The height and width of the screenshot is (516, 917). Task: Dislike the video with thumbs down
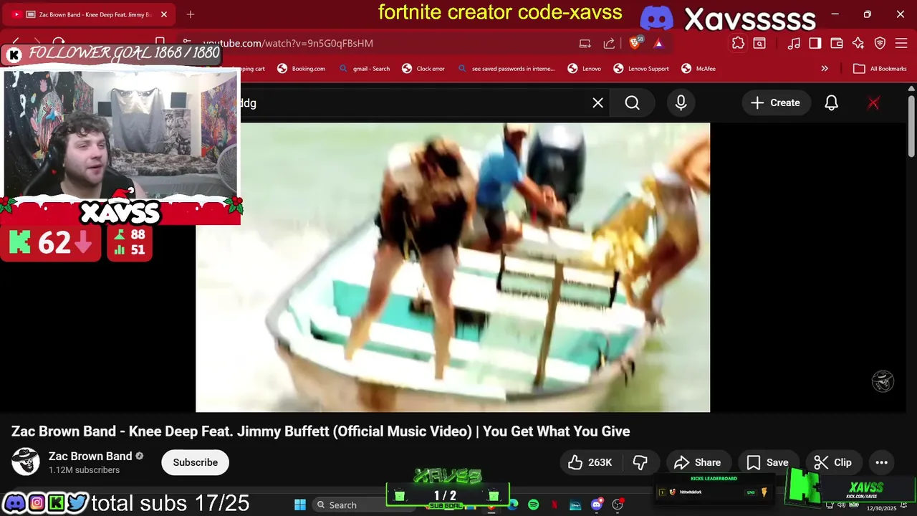(x=640, y=462)
